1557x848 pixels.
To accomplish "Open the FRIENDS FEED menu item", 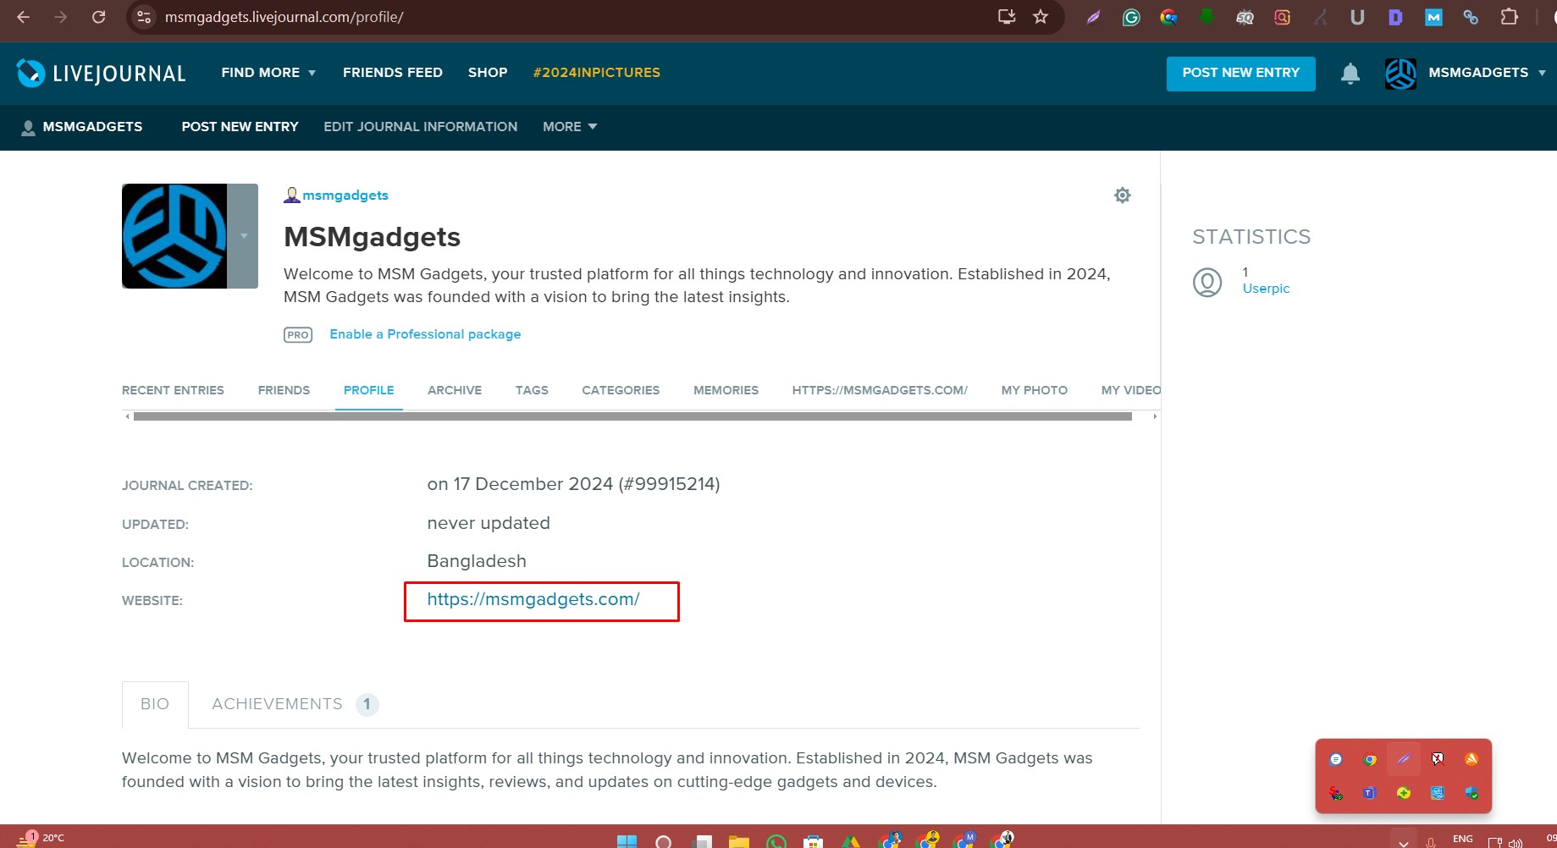I will 393,73.
